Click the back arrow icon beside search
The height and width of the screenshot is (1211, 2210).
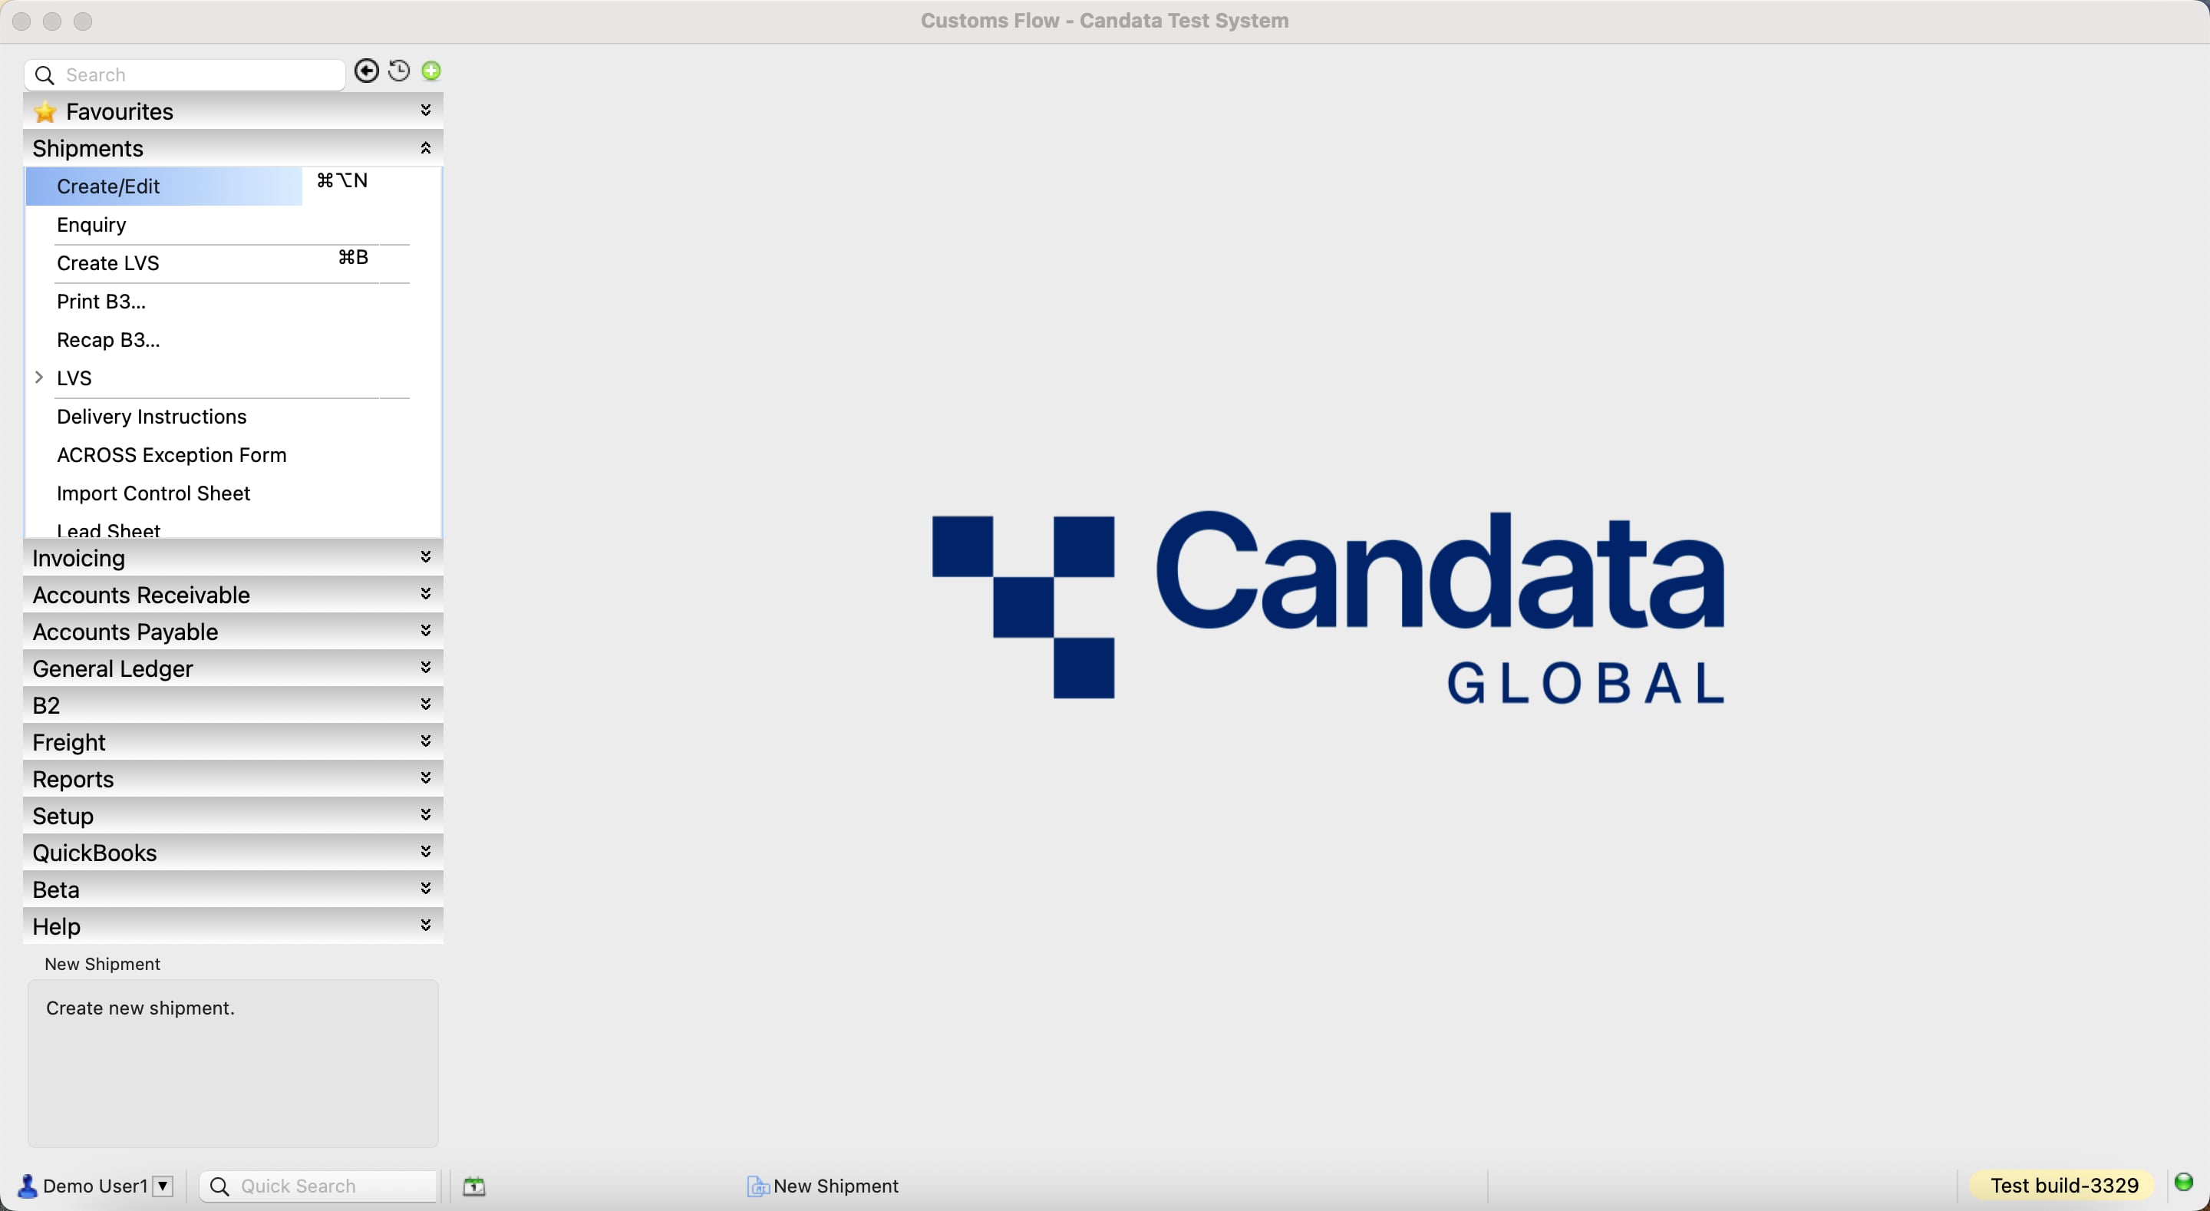[366, 71]
